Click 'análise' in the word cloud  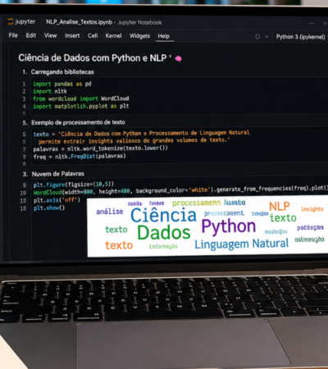coord(110,212)
